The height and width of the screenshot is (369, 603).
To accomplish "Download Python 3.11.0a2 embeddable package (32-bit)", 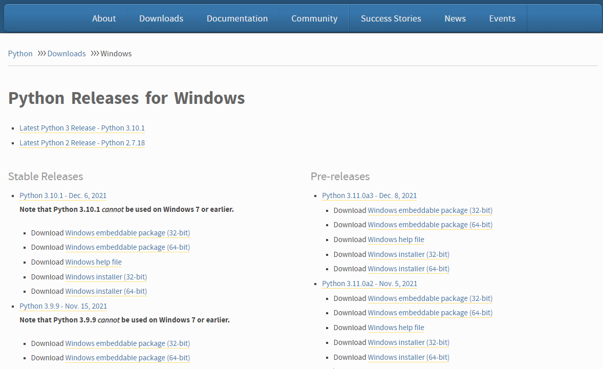I will pos(430,298).
